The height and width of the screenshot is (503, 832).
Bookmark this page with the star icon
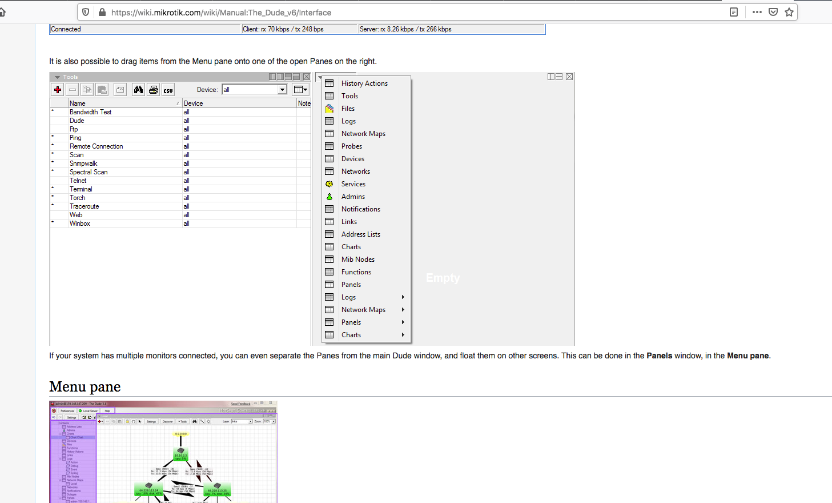789,12
